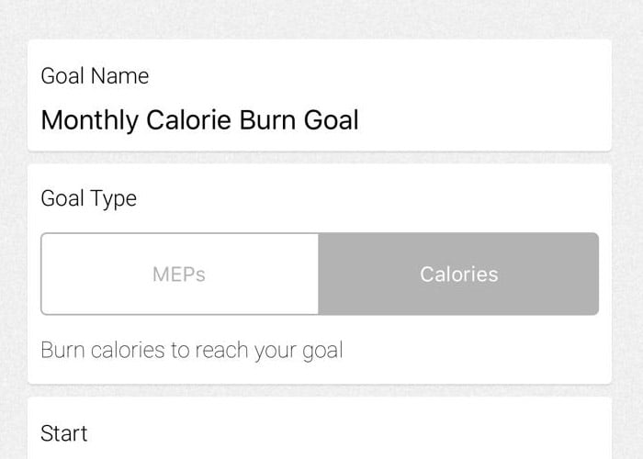Select the MEPs goal type option
643x459 pixels.
pyautogui.click(x=180, y=274)
